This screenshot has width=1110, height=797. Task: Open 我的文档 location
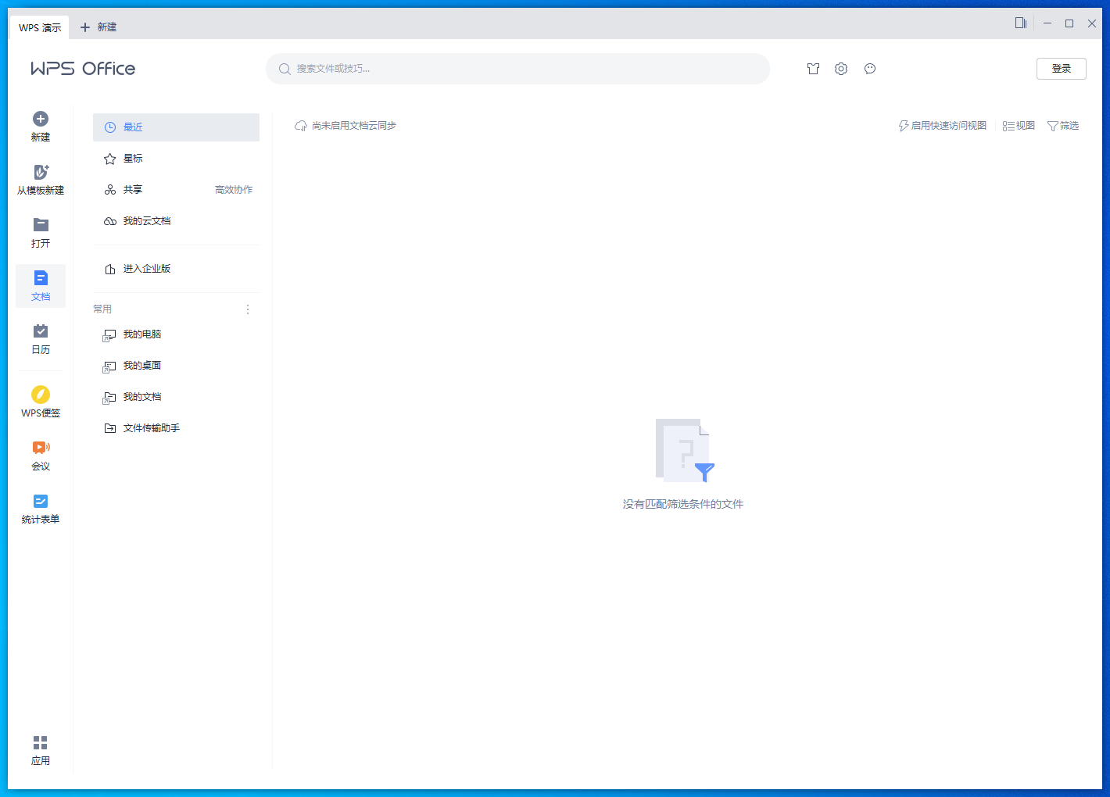pyautogui.click(x=176, y=397)
